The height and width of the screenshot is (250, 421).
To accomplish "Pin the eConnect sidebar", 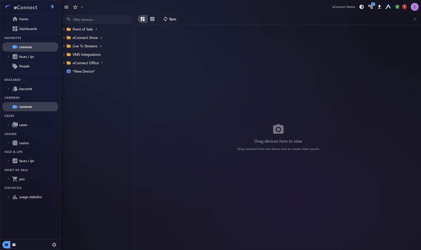I will [52, 7].
